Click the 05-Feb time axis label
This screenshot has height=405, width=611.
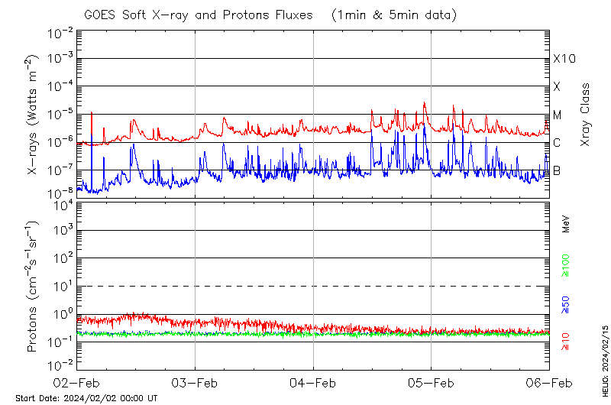click(x=431, y=382)
